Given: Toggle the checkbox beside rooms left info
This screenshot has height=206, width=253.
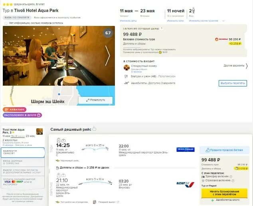Looking at the screenshot, I should (x=6, y=23).
